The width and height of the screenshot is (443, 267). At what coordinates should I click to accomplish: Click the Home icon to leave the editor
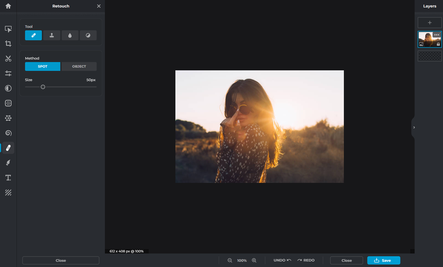tap(8, 6)
